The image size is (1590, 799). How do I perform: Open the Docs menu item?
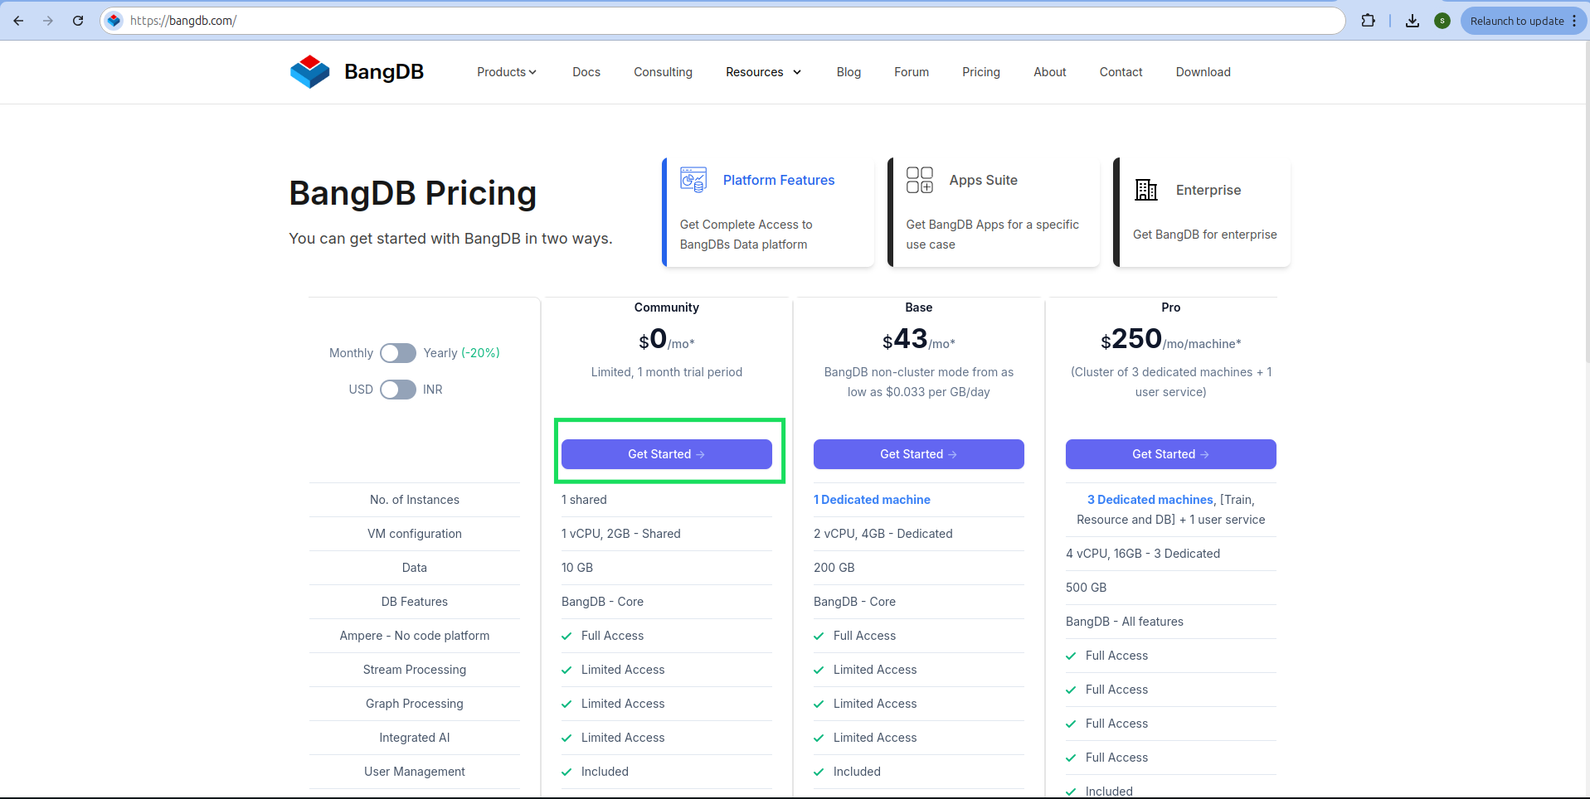coord(586,72)
